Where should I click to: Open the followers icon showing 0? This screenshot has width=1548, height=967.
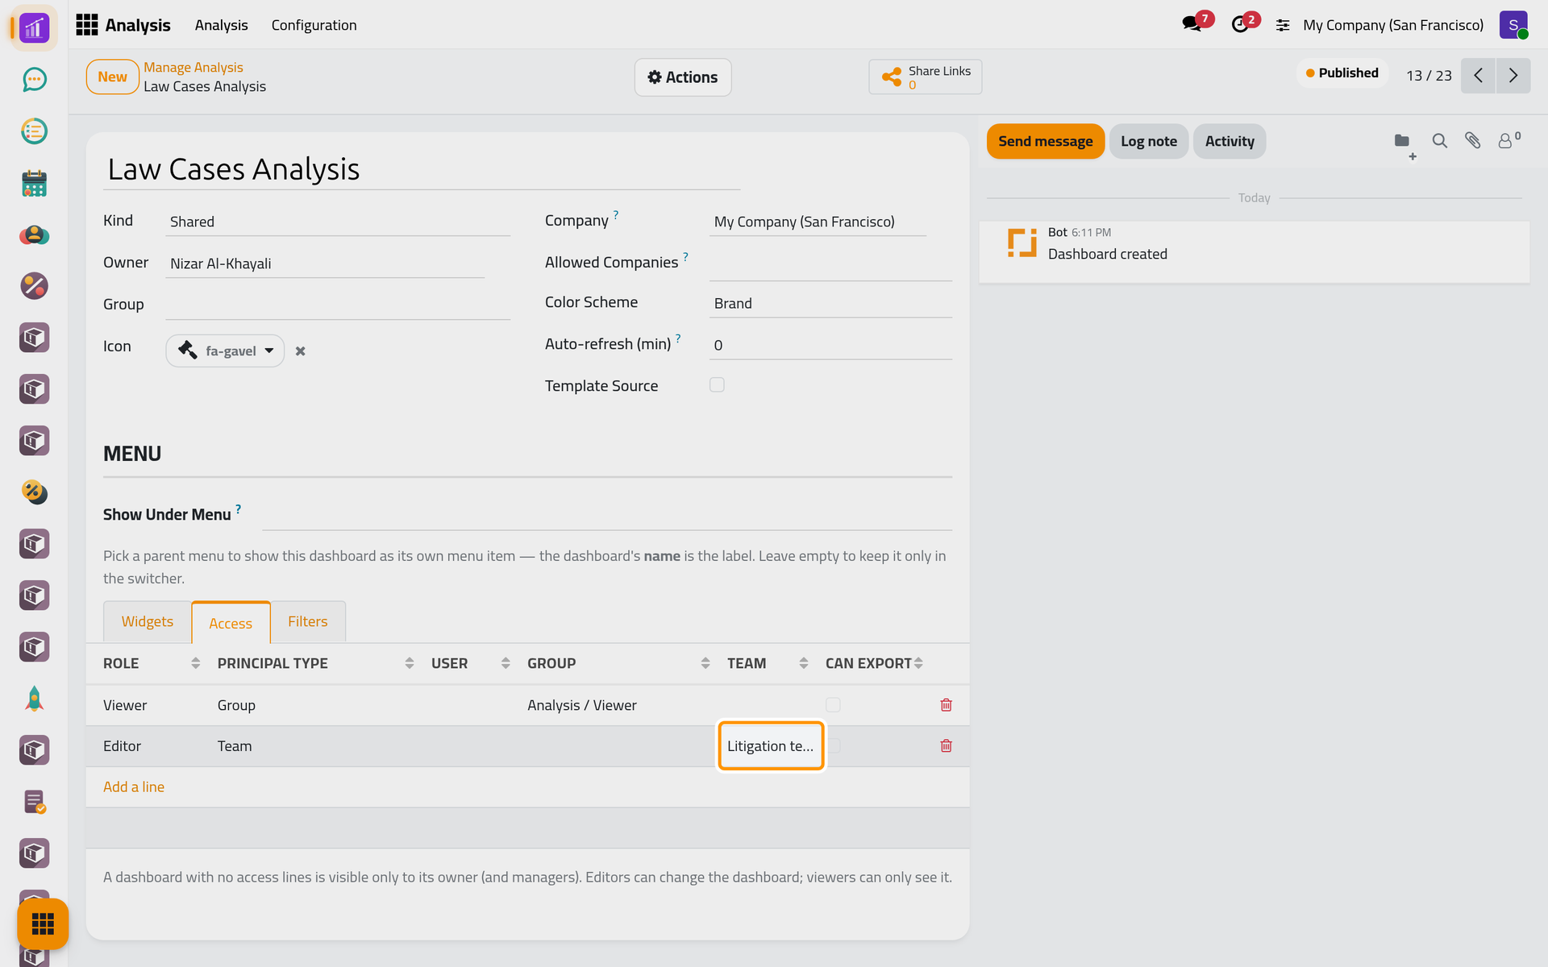point(1508,140)
